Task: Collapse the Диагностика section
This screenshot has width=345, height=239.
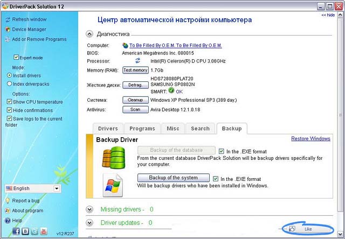Action: click(89, 34)
